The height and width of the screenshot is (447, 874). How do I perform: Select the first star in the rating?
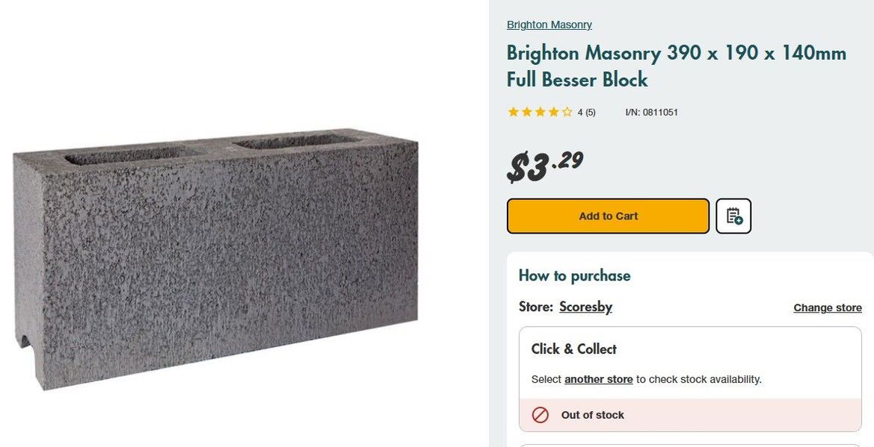(x=513, y=111)
